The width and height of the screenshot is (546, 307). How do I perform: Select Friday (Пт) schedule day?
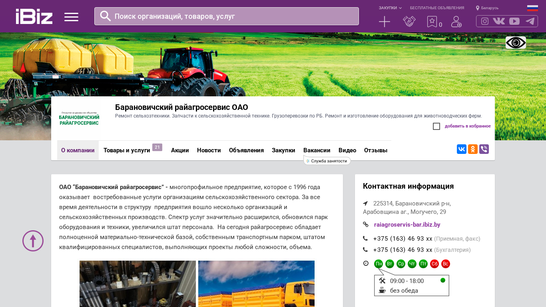pyautogui.click(x=423, y=264)
